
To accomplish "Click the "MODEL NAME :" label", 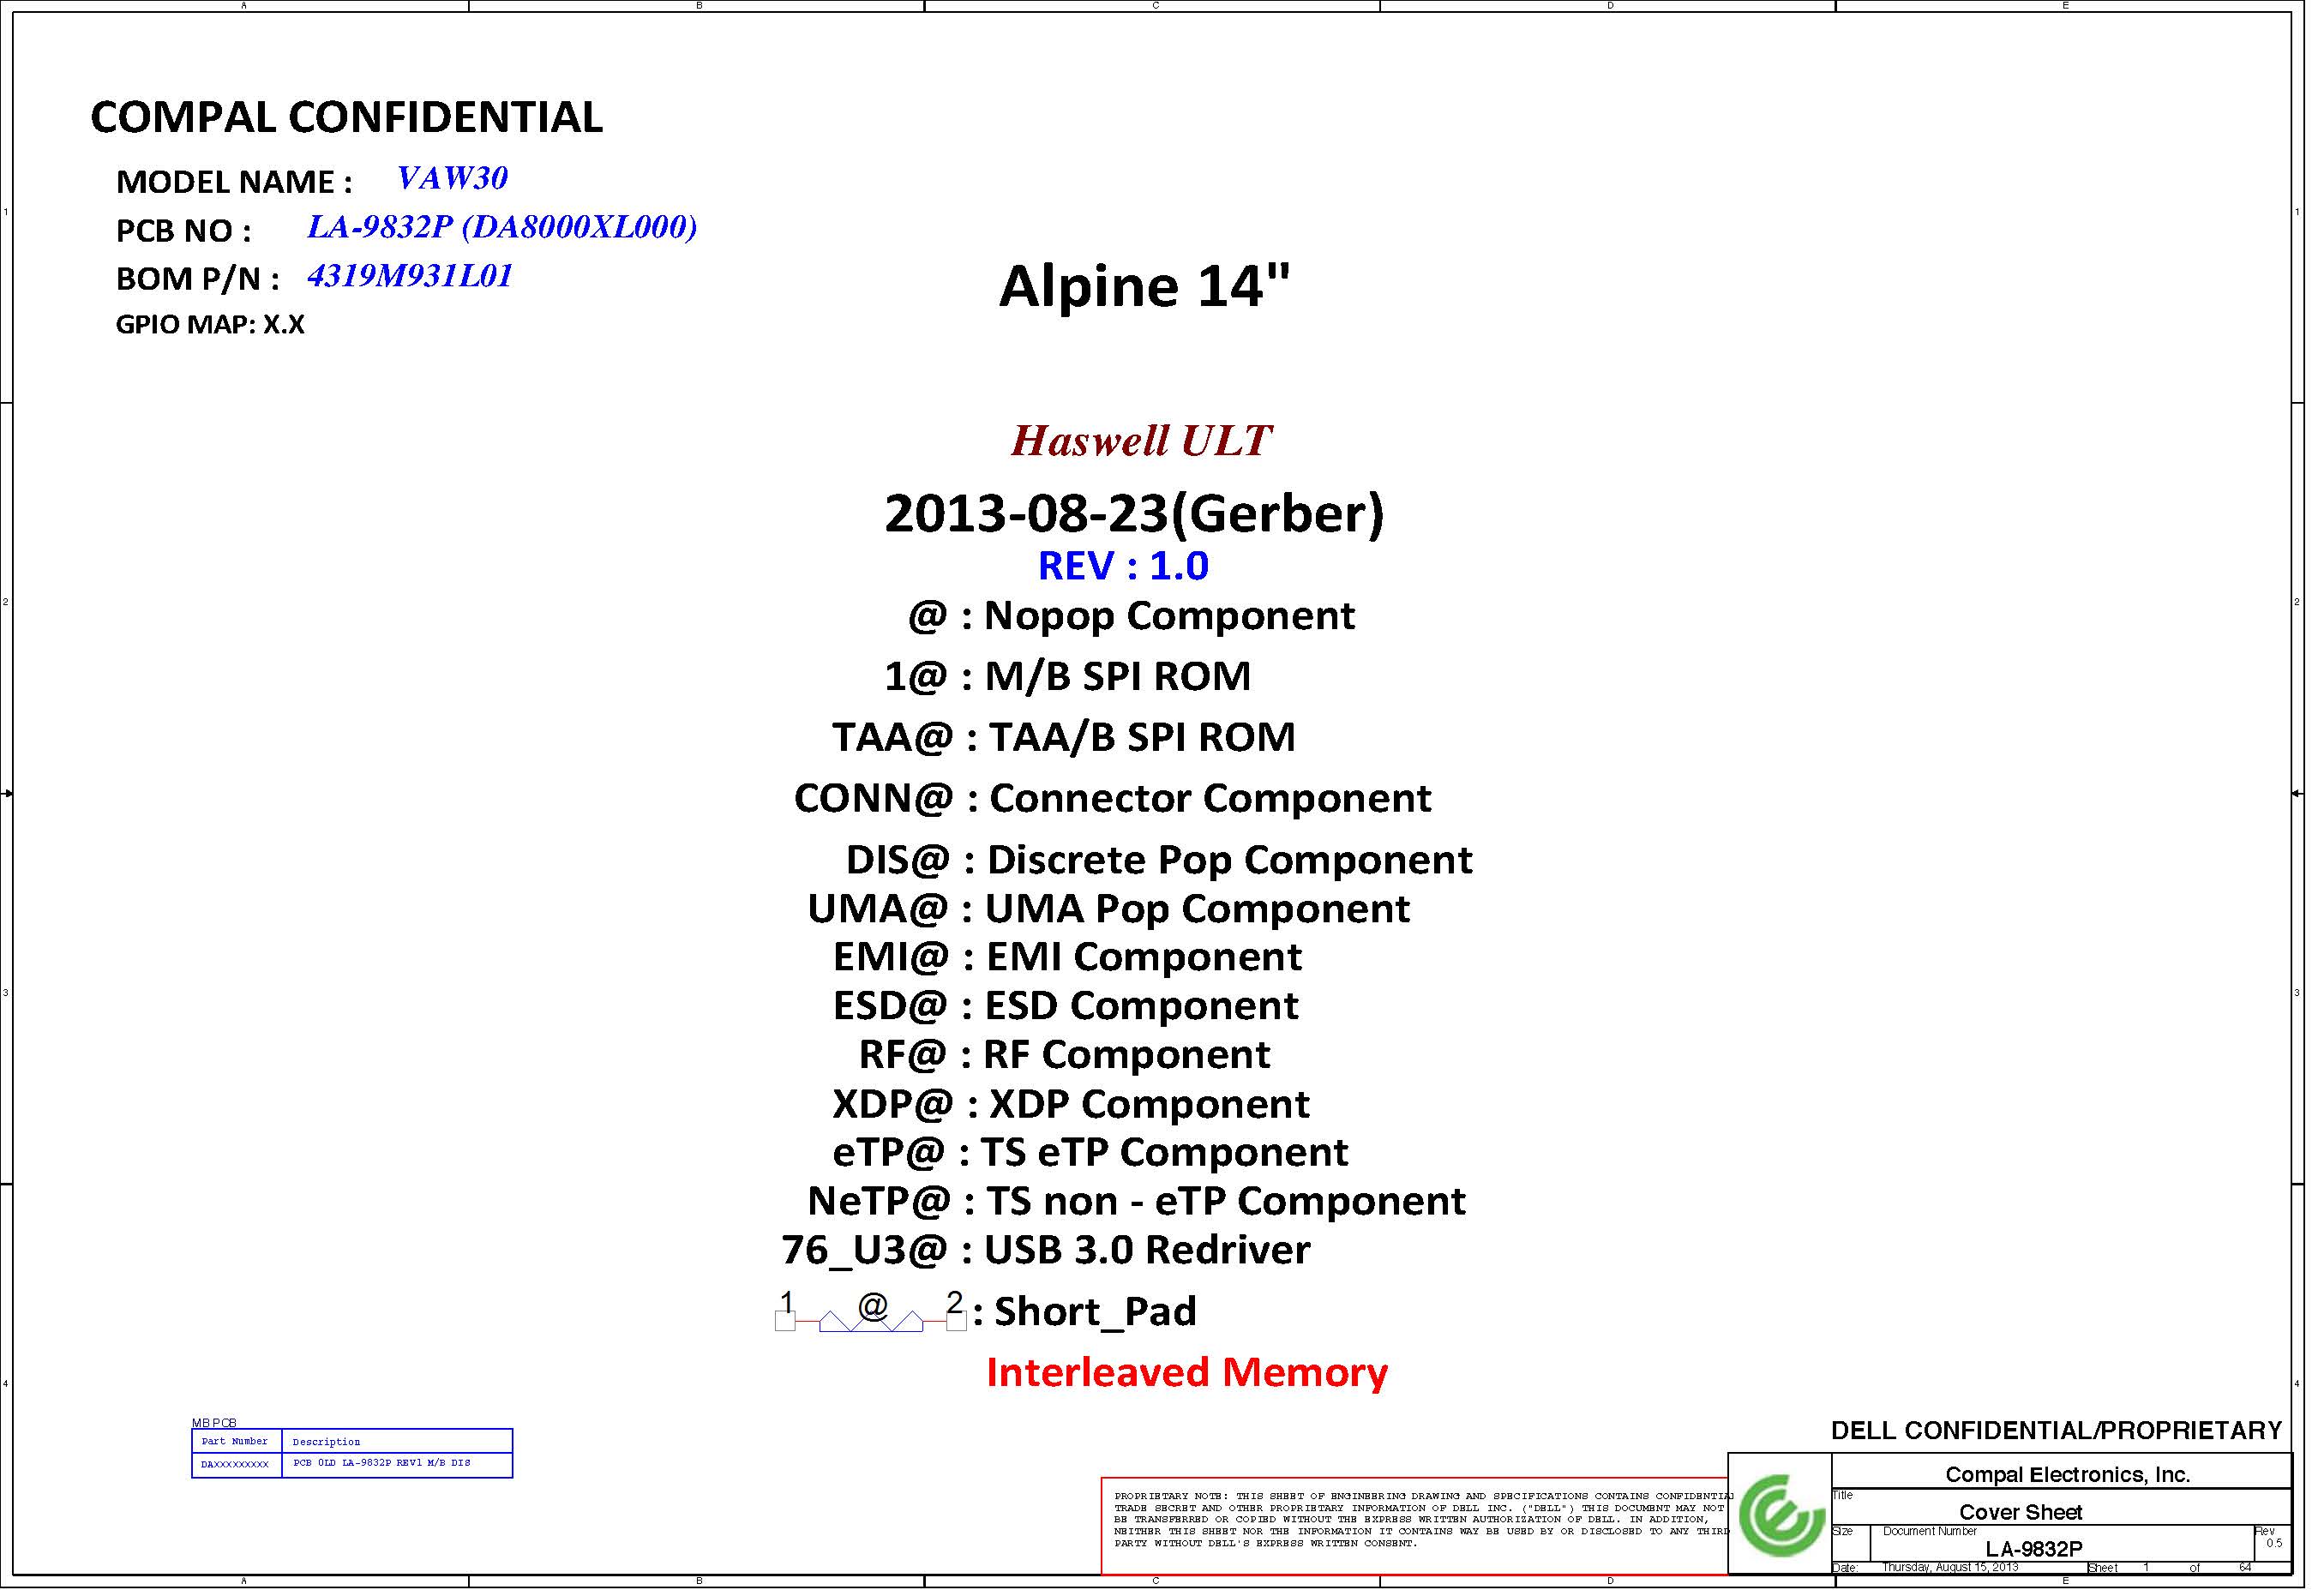I will (234, 183).
